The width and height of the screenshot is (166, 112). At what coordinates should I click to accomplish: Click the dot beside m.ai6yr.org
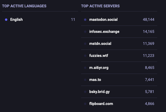[x=85, y=68]
